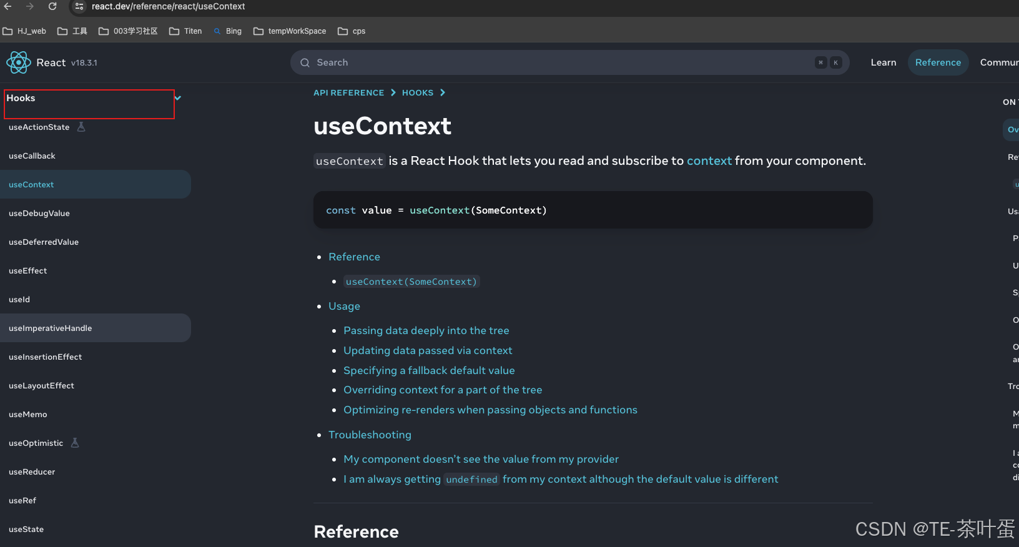This screenshot has width=1019, height=547.
Task: Open the 003学习社区 bookmark folder
Action: click(128, 31)
